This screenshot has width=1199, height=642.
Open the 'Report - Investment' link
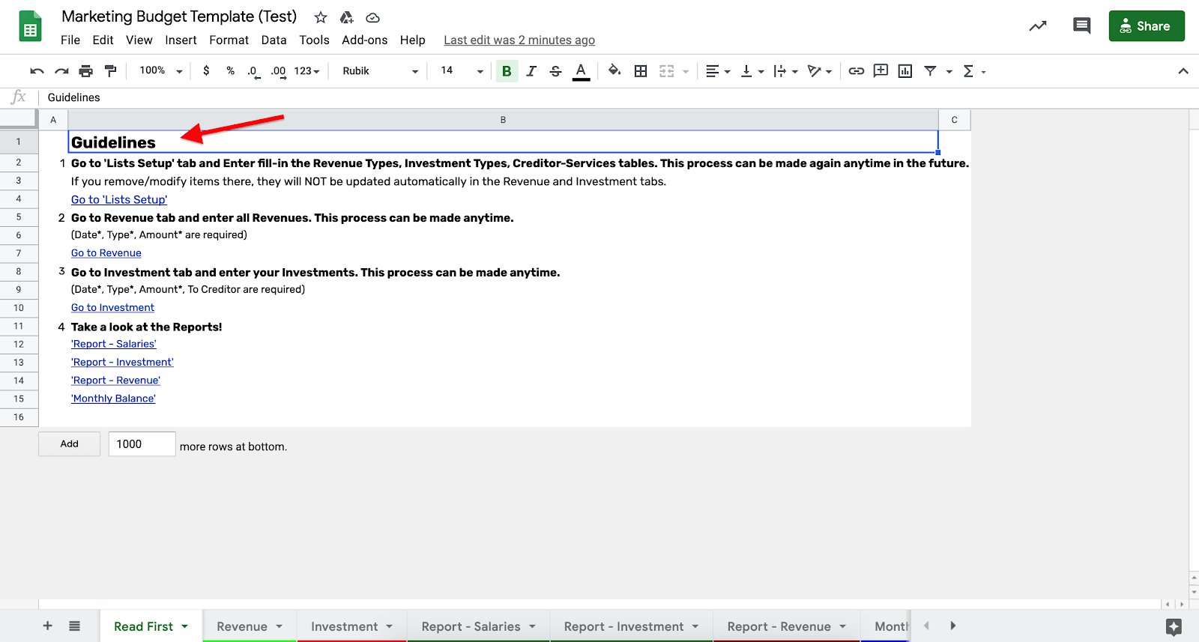(x=122, y=363)
